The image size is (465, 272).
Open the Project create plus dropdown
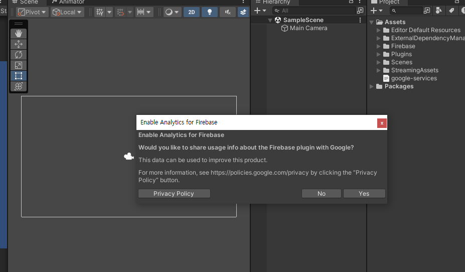point(376,11)
